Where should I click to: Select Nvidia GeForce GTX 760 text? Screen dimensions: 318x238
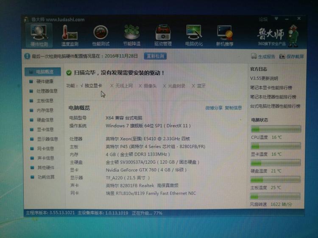pos(146,170)
